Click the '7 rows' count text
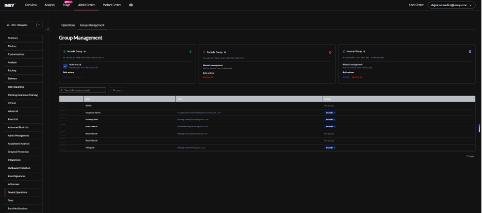Screen dimensions: 482x213 click(x=470, y=156)
